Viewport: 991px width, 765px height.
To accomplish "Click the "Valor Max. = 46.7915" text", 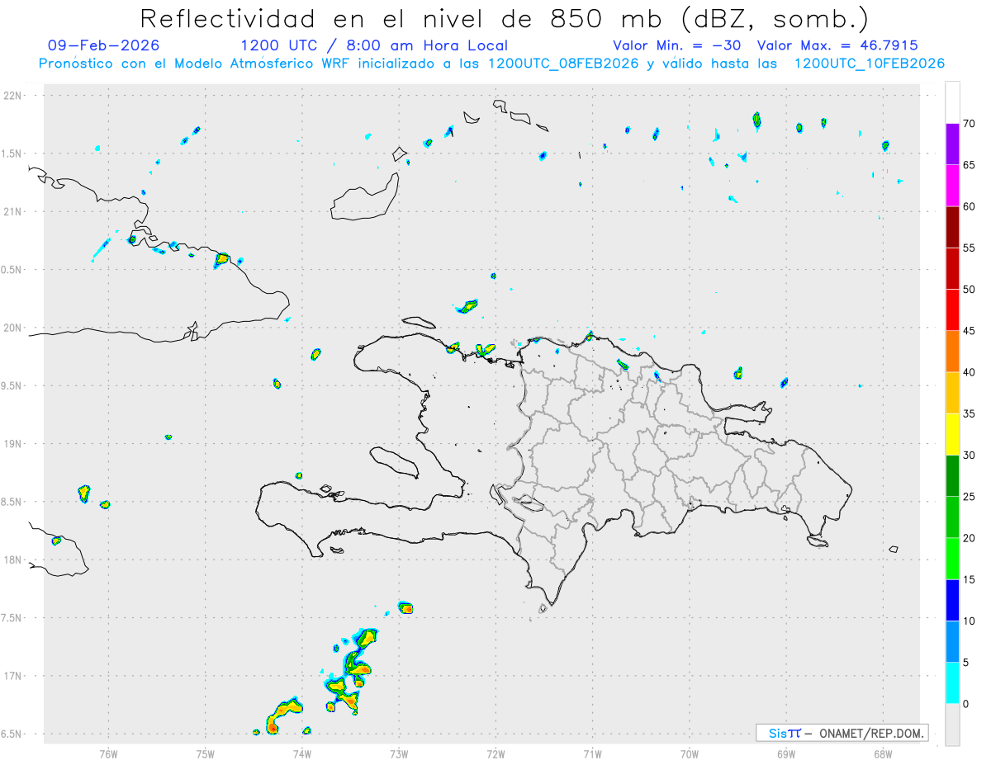I will (x=837, y=45).
